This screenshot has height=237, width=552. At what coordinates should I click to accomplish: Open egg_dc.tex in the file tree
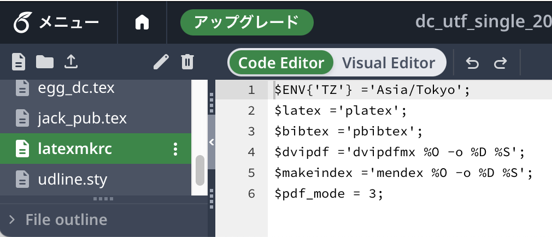click(76, 87)
